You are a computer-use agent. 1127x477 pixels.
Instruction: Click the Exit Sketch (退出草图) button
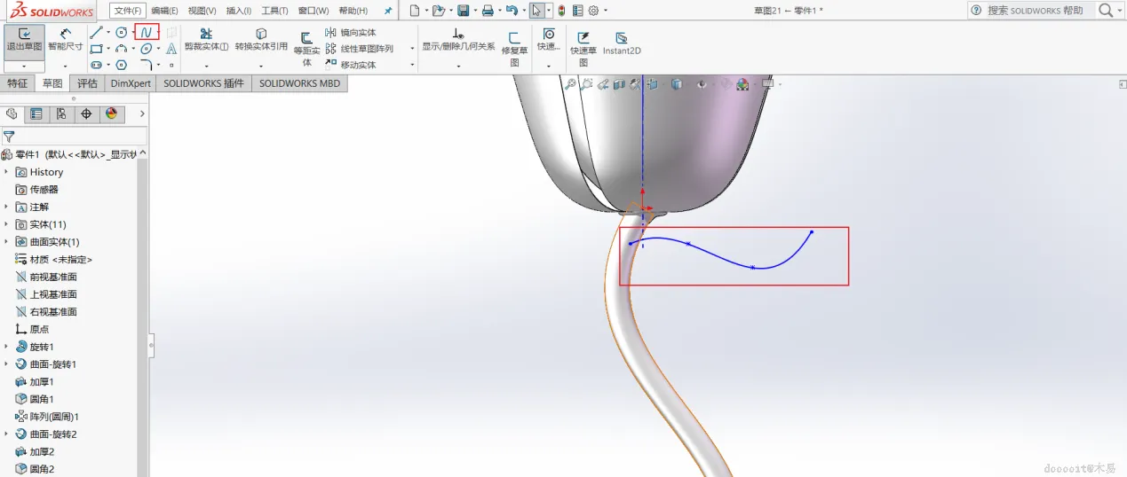(x=24, y=40)
